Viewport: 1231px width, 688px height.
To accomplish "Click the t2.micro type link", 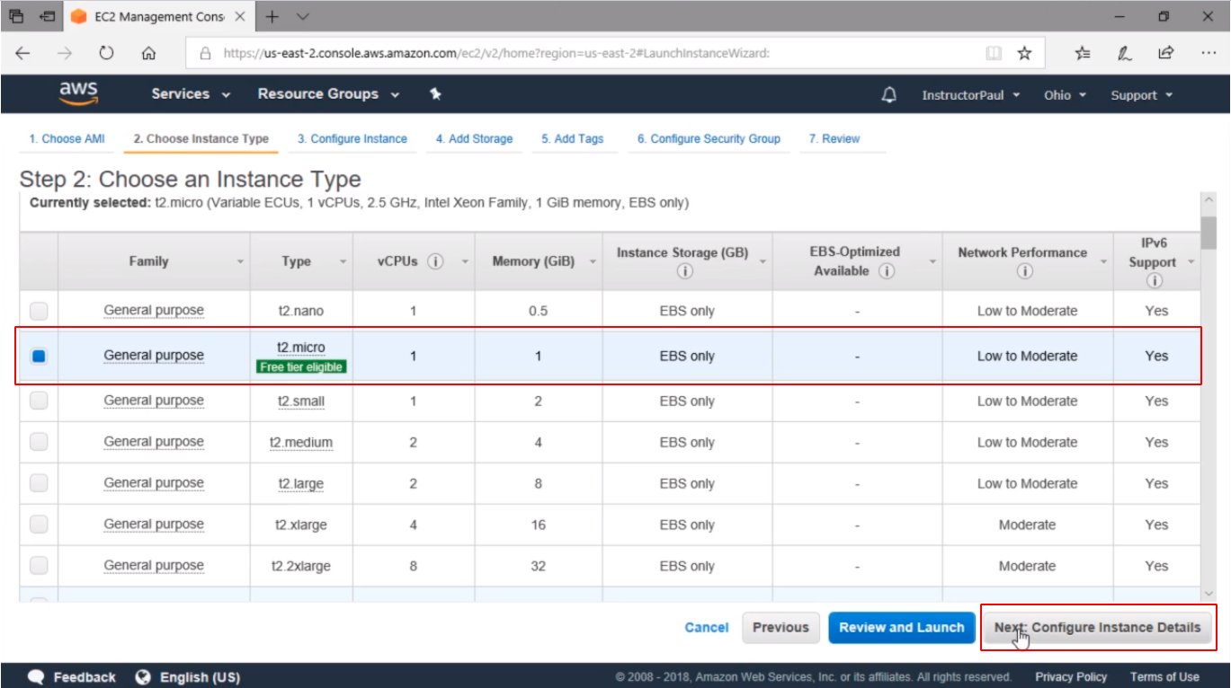I will pyautogui.click(x=301, y=348).
